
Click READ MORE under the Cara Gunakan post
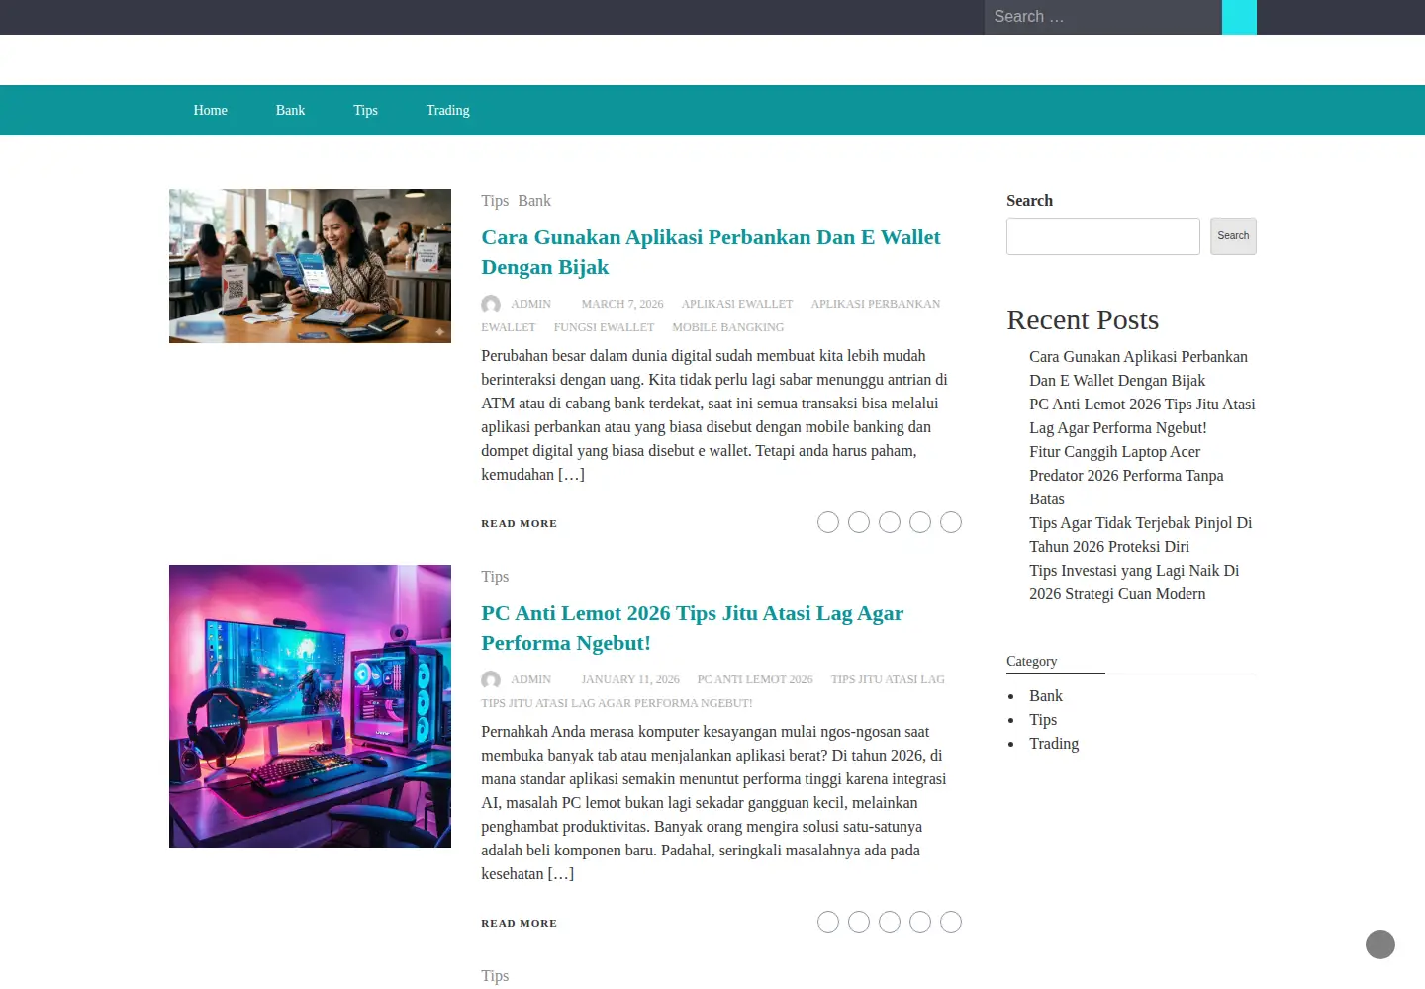pos(520,523)
